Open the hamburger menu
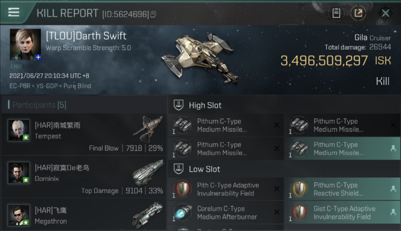The image size is (401, 231). (14, 12)
